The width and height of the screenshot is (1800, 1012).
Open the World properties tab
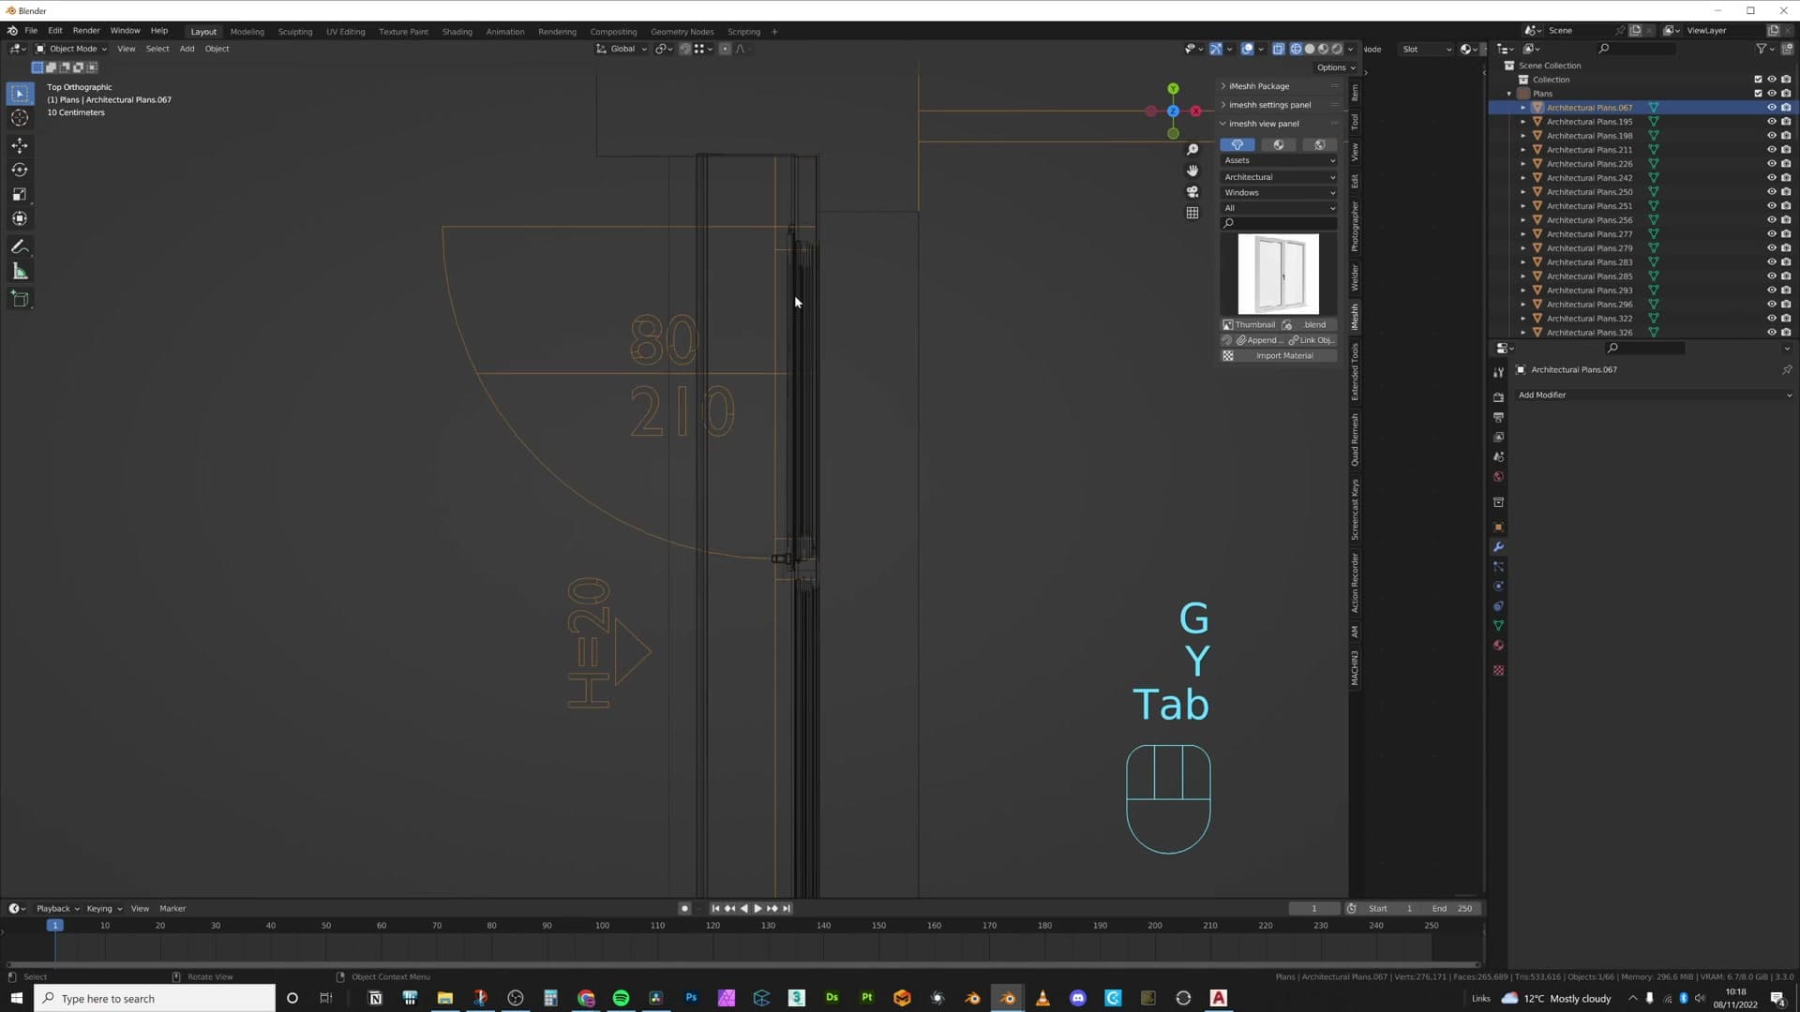pos(1498,476)
